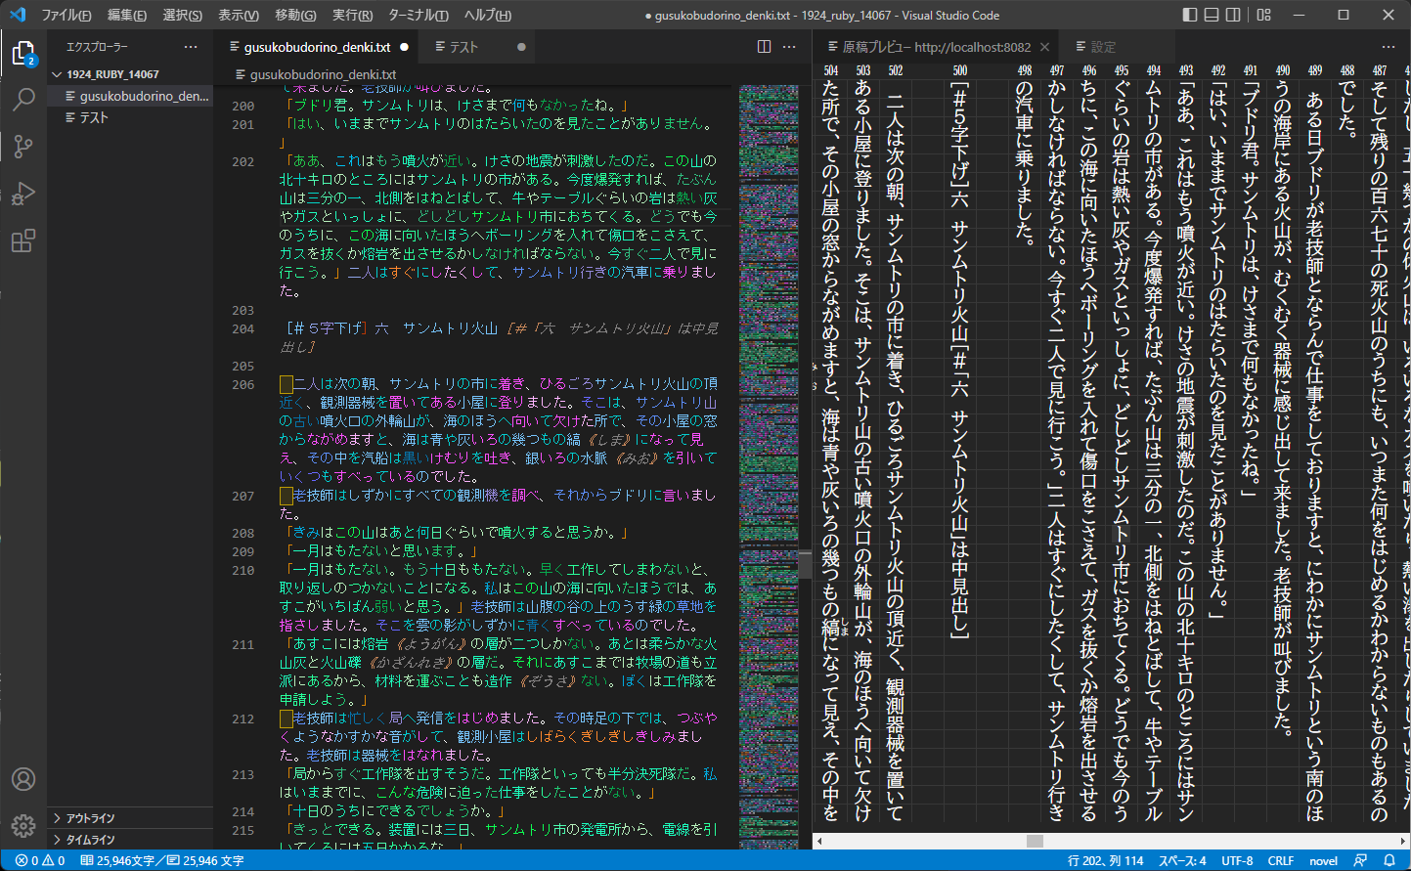Switch to the 設定 tab

click(x=1097, y=46)
